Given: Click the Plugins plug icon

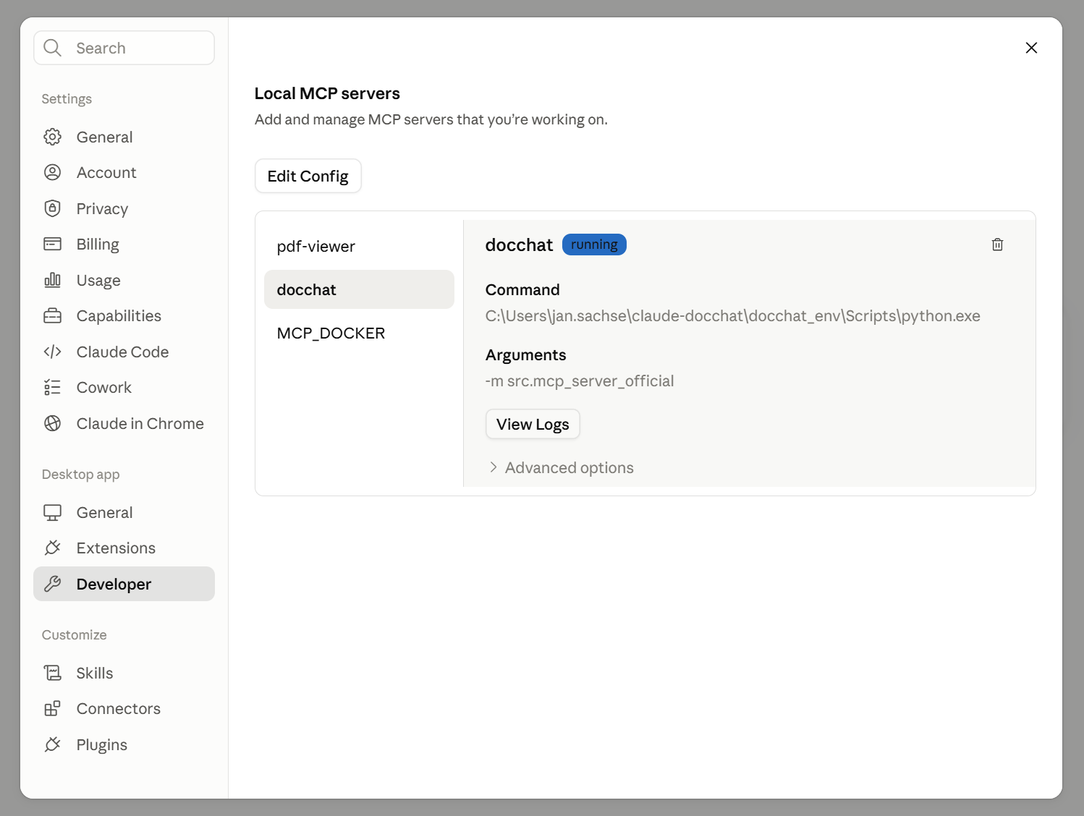Looking at the screenshot, I should [x=52, y=744].
